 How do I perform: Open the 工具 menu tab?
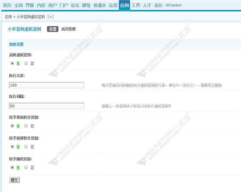(136, 5)
